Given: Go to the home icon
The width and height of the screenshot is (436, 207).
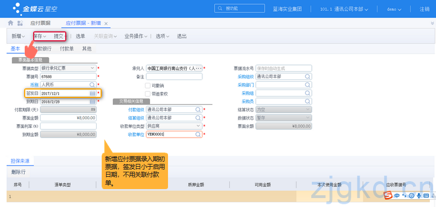Looking at the screenshot, I should [11, 23].
